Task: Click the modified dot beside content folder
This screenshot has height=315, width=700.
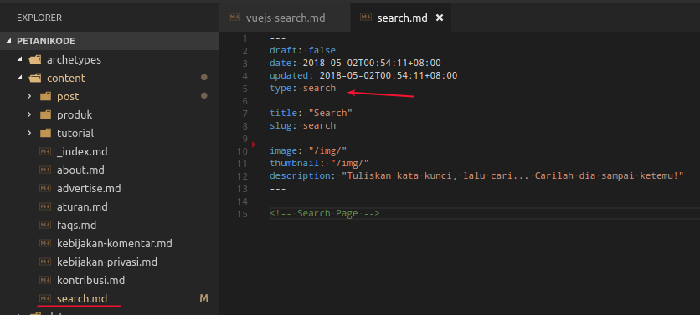Action: 204,78
